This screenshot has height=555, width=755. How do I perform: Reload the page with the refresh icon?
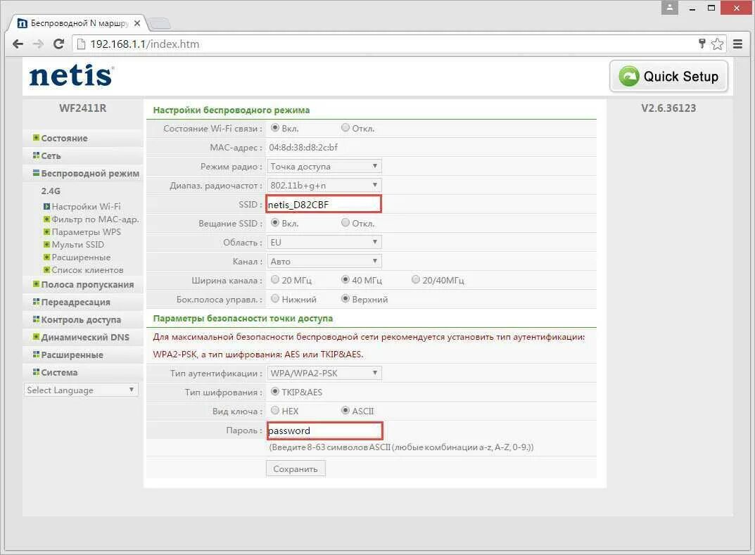[58, 44]
